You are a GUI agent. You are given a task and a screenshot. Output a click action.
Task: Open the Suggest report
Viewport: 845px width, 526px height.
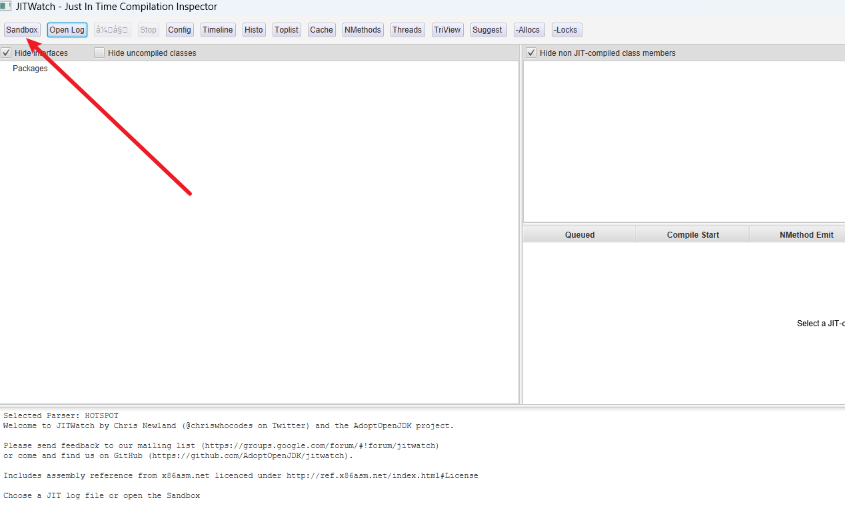pyautogui.click(x=488, y=30)
